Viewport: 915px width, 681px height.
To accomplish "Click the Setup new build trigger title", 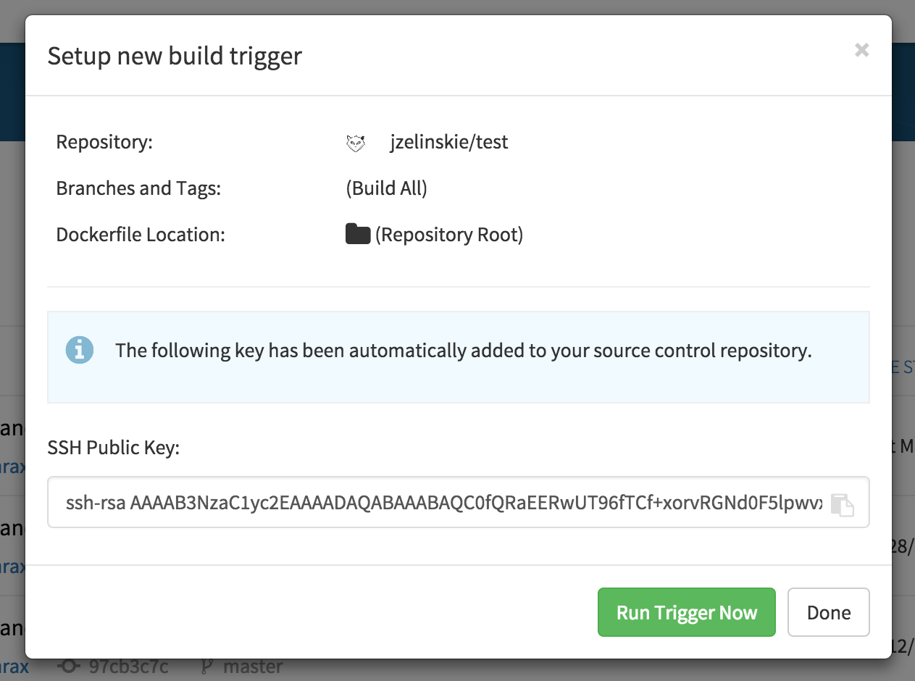I will (174, 56).
